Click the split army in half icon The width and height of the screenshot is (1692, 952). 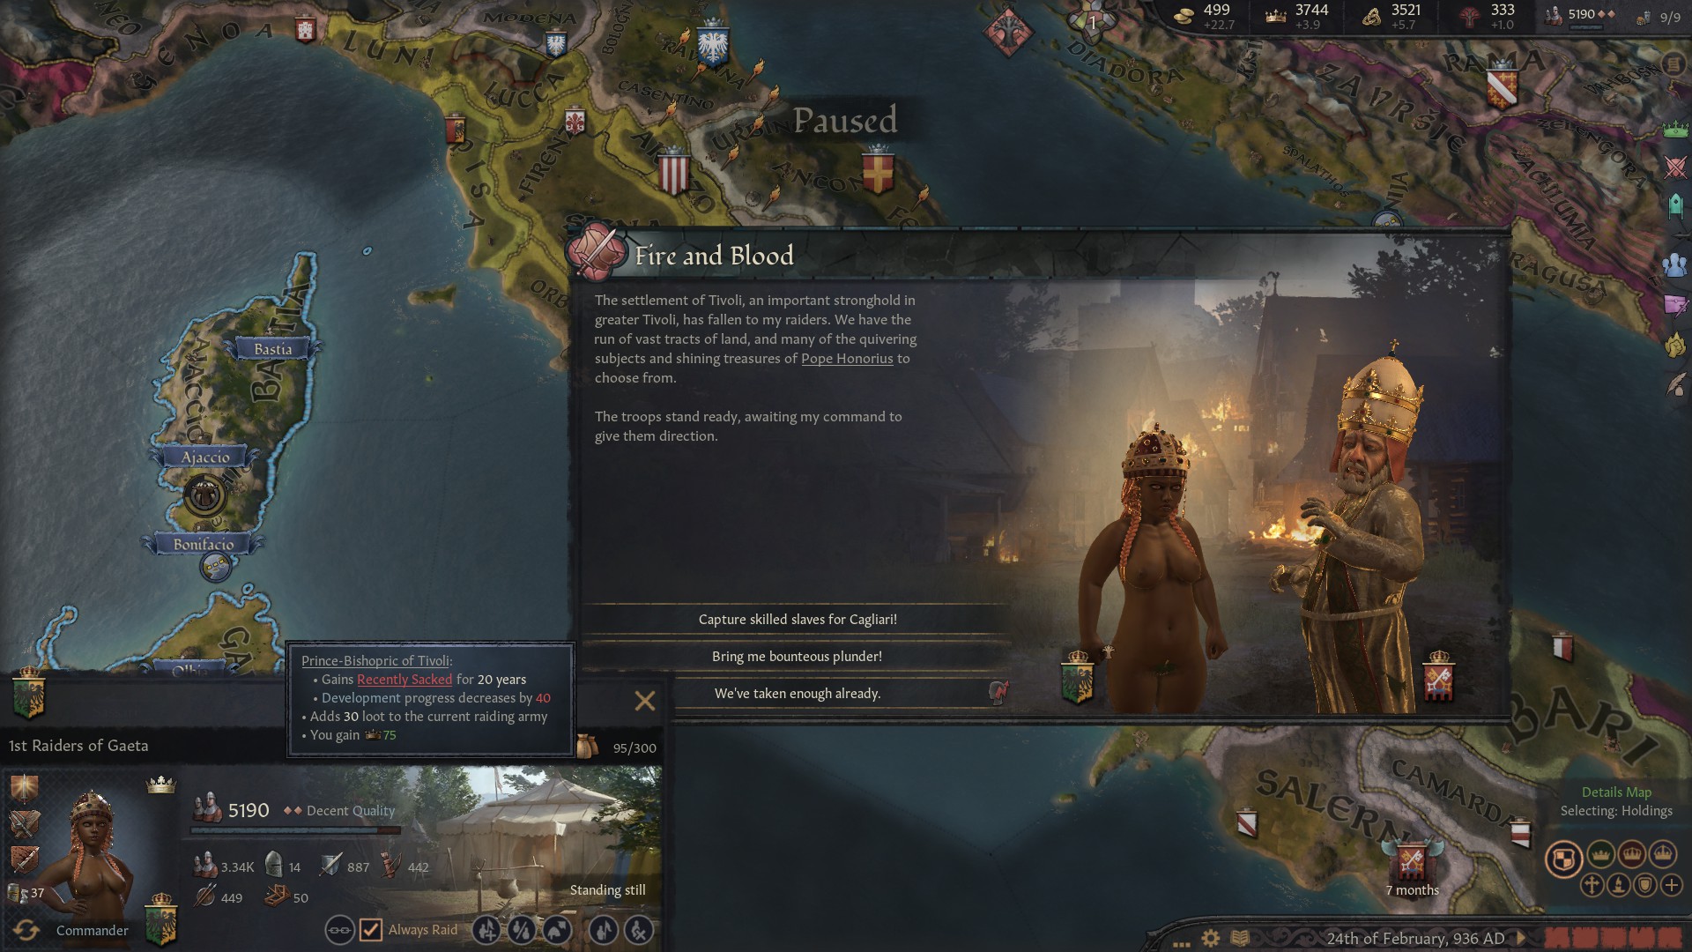(x=522, y=930)
